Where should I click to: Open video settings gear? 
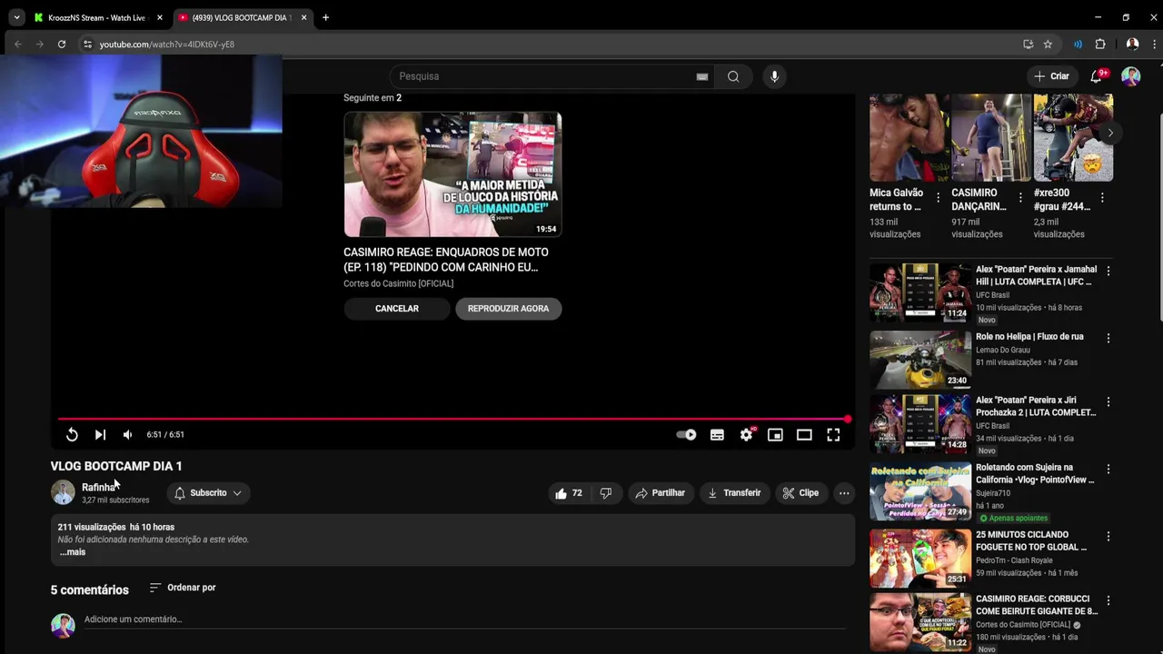click(746, 435)
